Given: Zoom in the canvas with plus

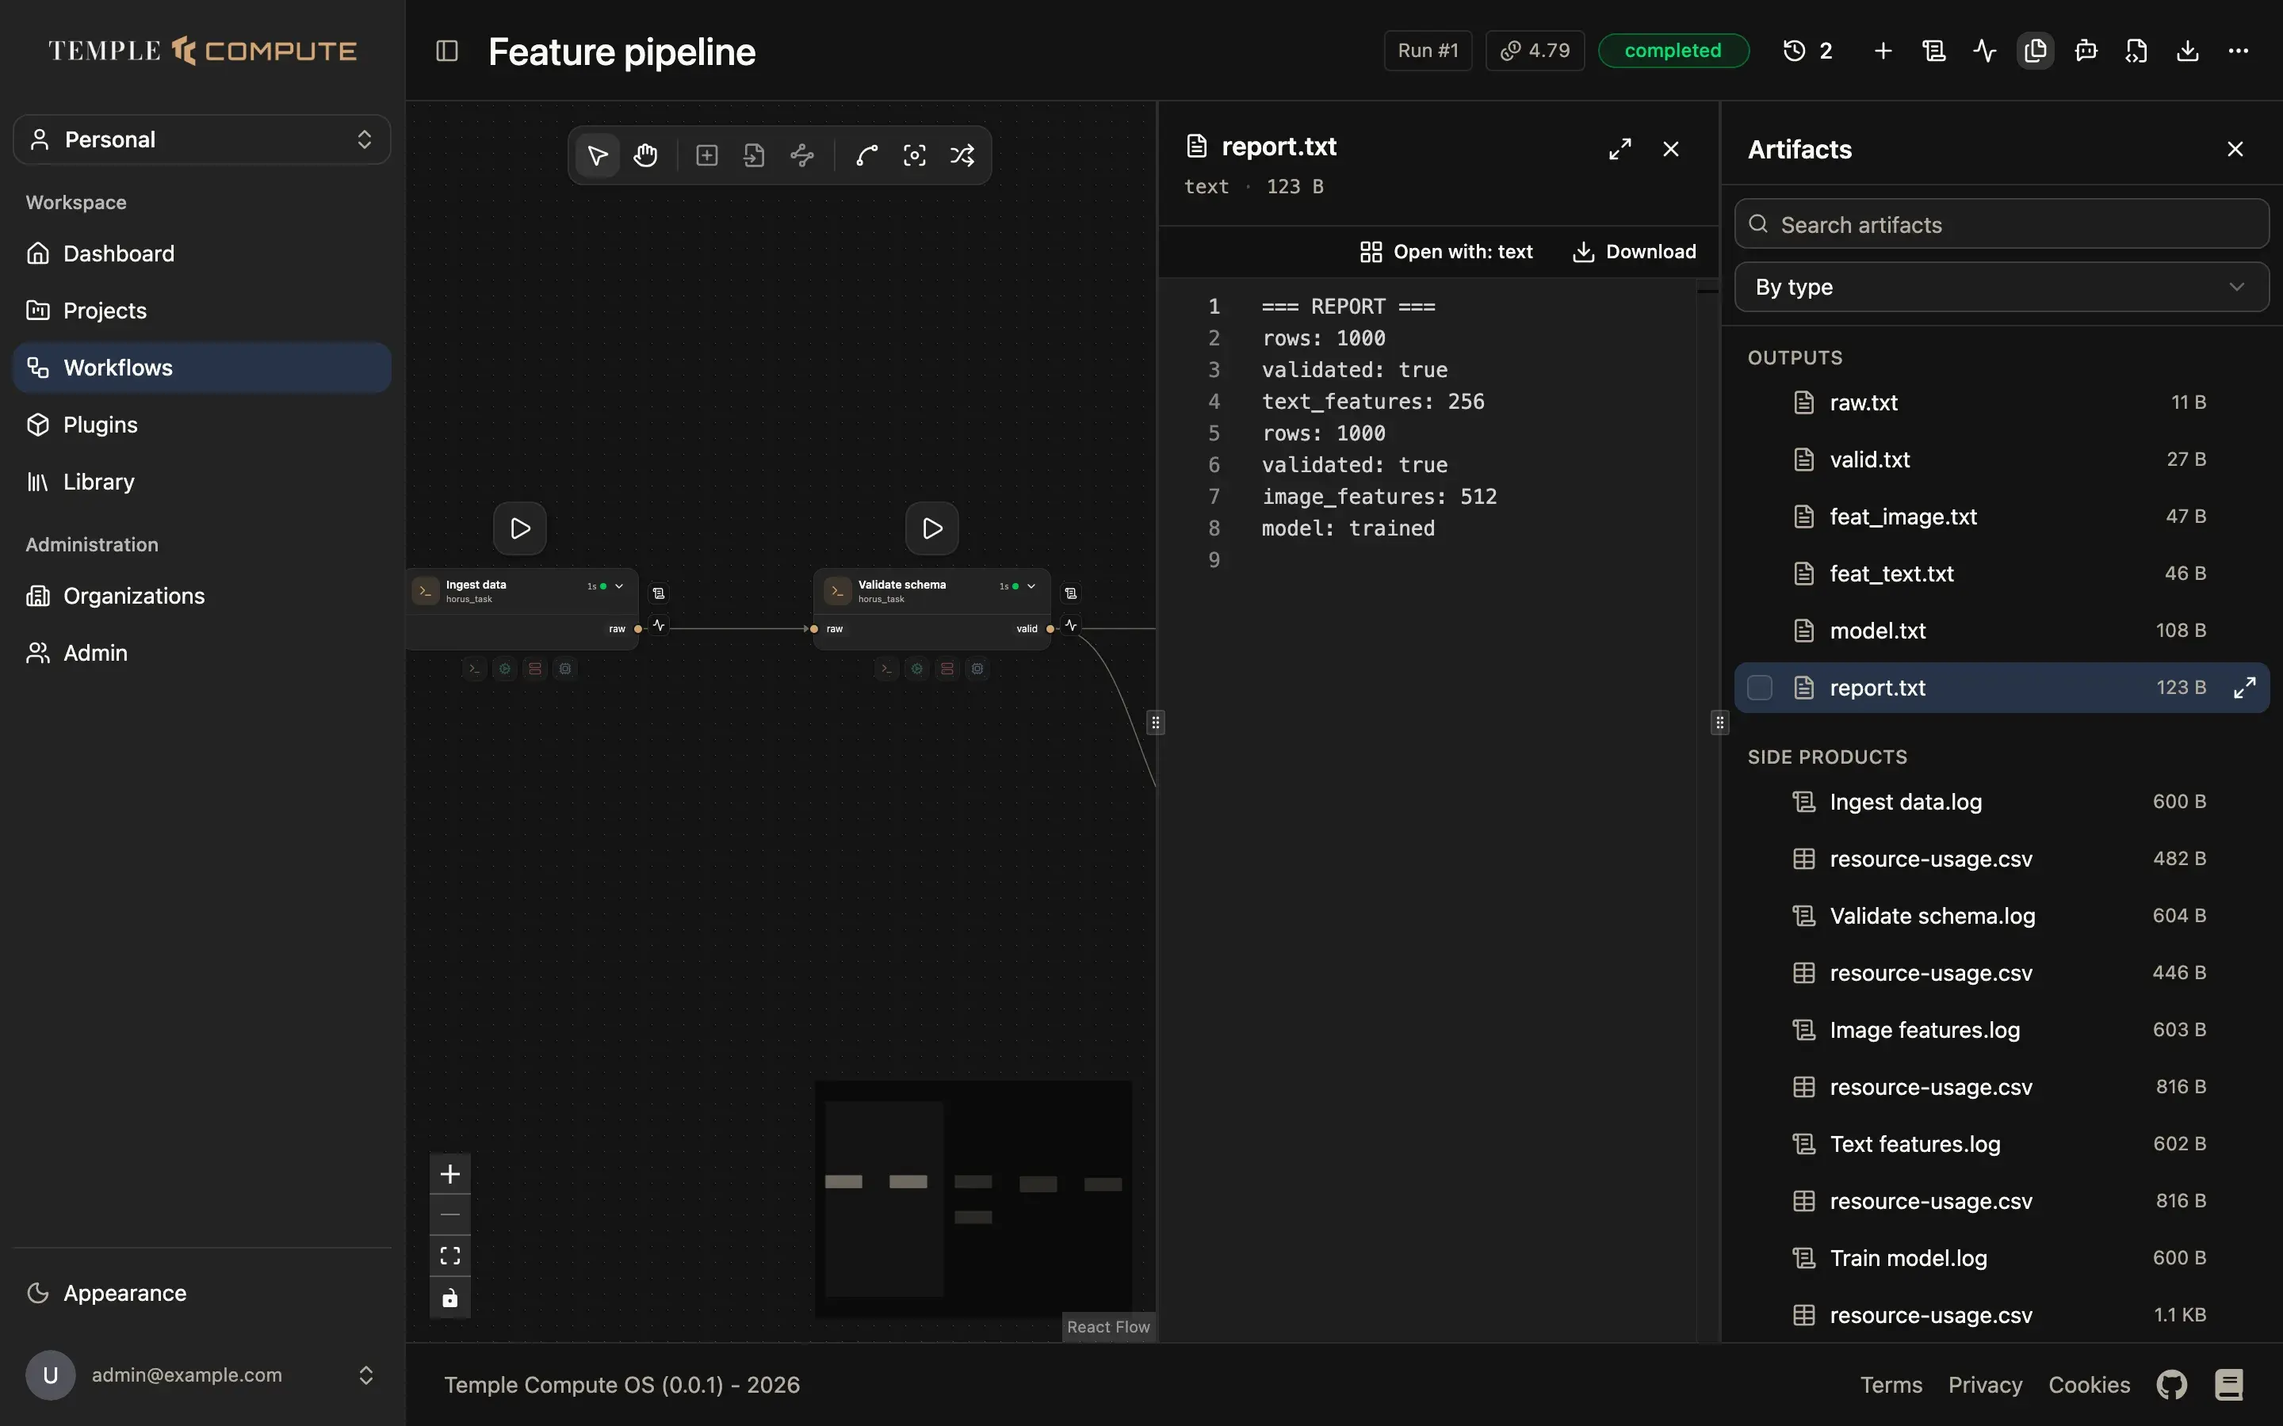Looking at the screenshot, I should [x=450, y=1174].
